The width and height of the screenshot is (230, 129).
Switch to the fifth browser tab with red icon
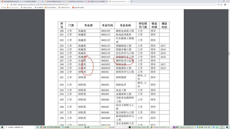(x=97, y=2)
